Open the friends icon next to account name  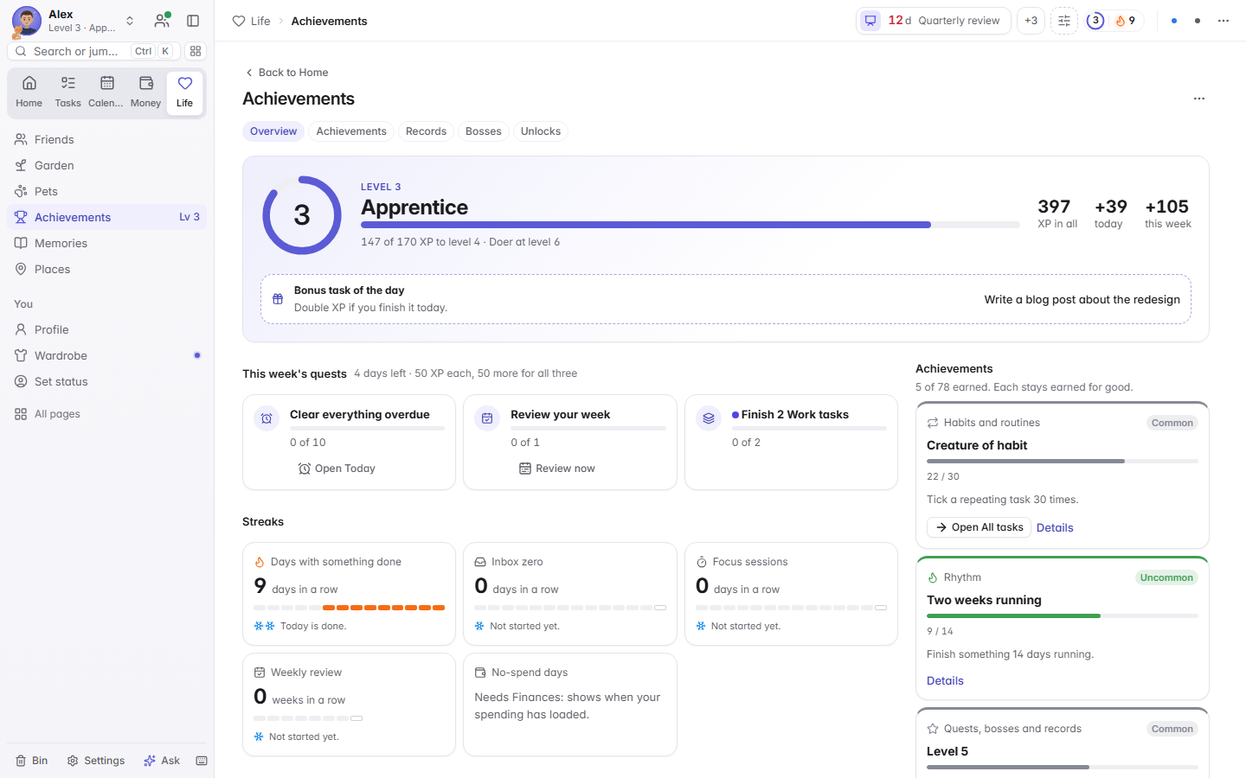[x=162, y=21]
